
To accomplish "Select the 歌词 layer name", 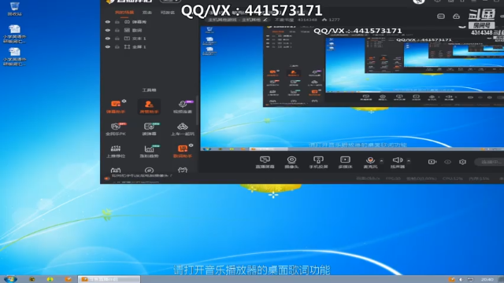I will 137,30.
